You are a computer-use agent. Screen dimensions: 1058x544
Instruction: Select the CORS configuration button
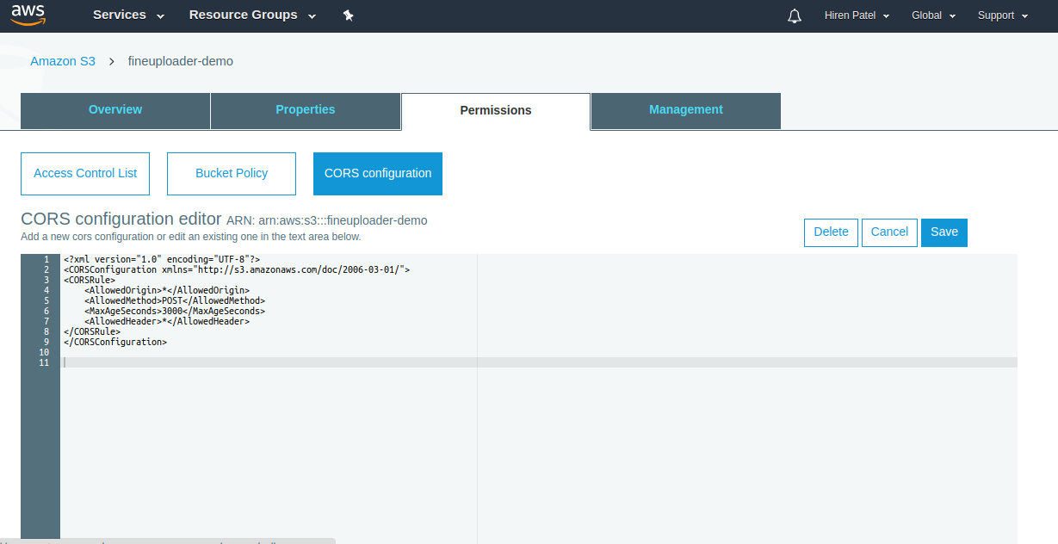pyautogui.click(x=377, y=173)
